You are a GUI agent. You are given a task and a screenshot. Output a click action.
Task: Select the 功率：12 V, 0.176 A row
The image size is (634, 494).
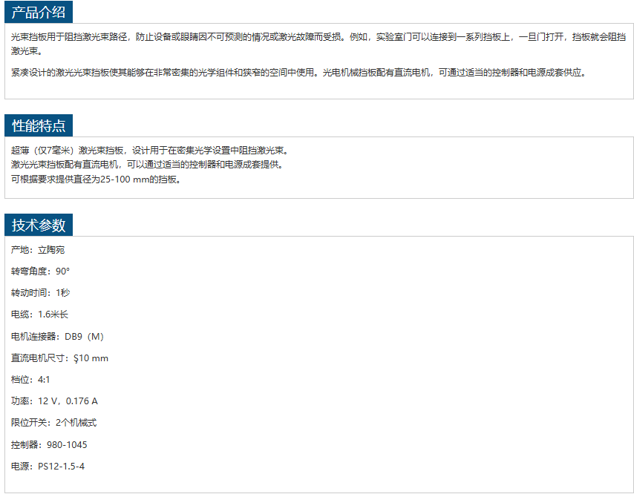coord(54,401)
